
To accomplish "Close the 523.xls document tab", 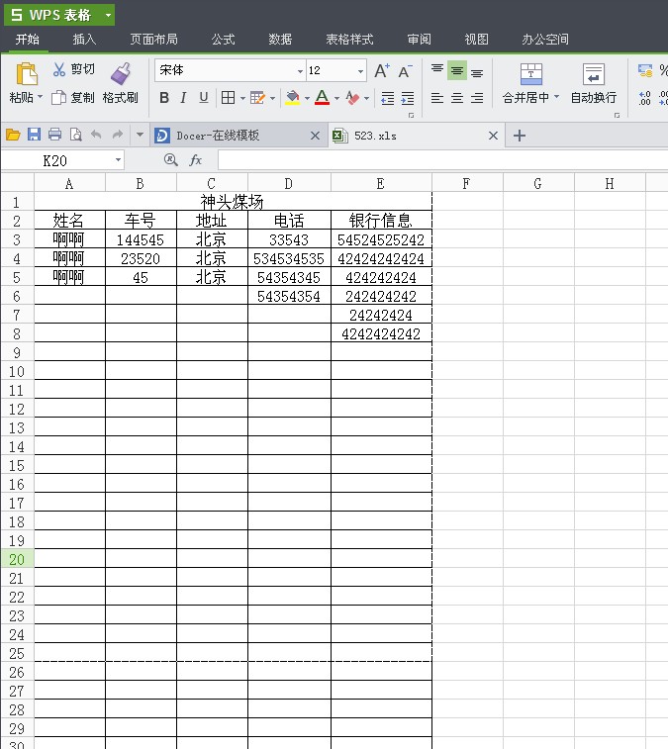I will [x=493, y=136].
